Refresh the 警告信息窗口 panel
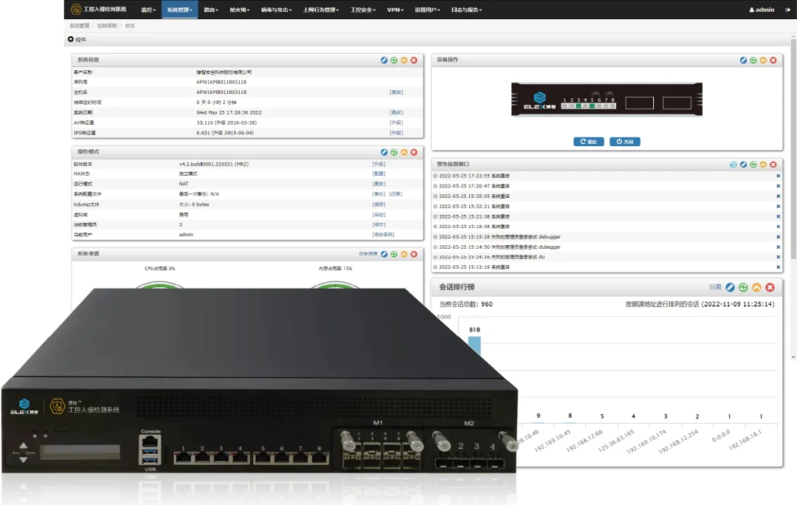Viewport: 797px width, 505px height. coord(753,164)
